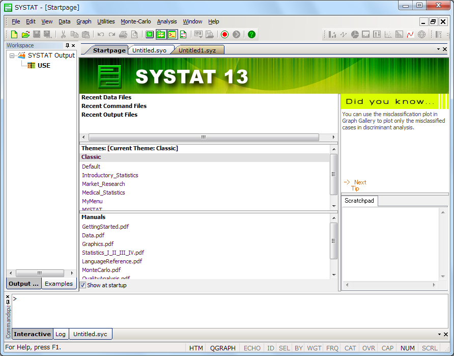The width and height of the screenshot is (454, 356).
Task: Open the Monte-Carlo menu
Action: pos(135,21)
